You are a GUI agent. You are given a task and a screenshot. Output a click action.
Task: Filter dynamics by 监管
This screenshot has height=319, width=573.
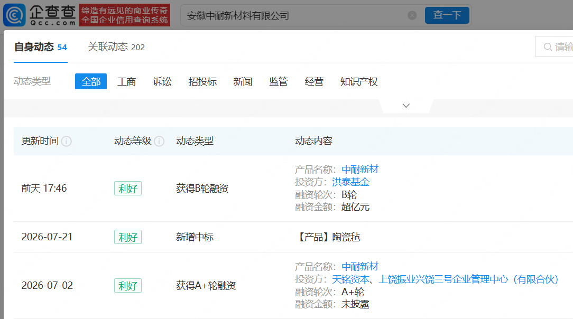tap(279, 81)
